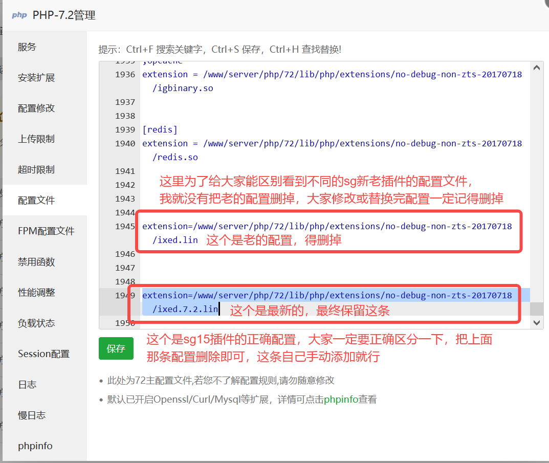Show the 慢日志 tab
The width and height of the screenshot is (549, 463).
click(x=31, y=415)
